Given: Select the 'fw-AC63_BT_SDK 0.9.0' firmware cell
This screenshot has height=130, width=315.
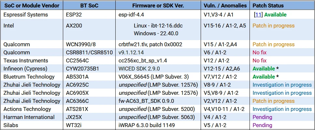Looking at the screenshot, I should click(147, 101).
